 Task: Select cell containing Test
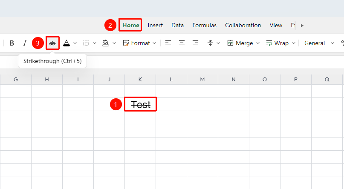click(x=140, y=104)
